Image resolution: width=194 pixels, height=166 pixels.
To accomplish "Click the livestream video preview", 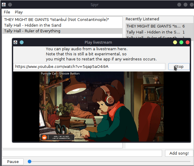I will pos(101,106).
